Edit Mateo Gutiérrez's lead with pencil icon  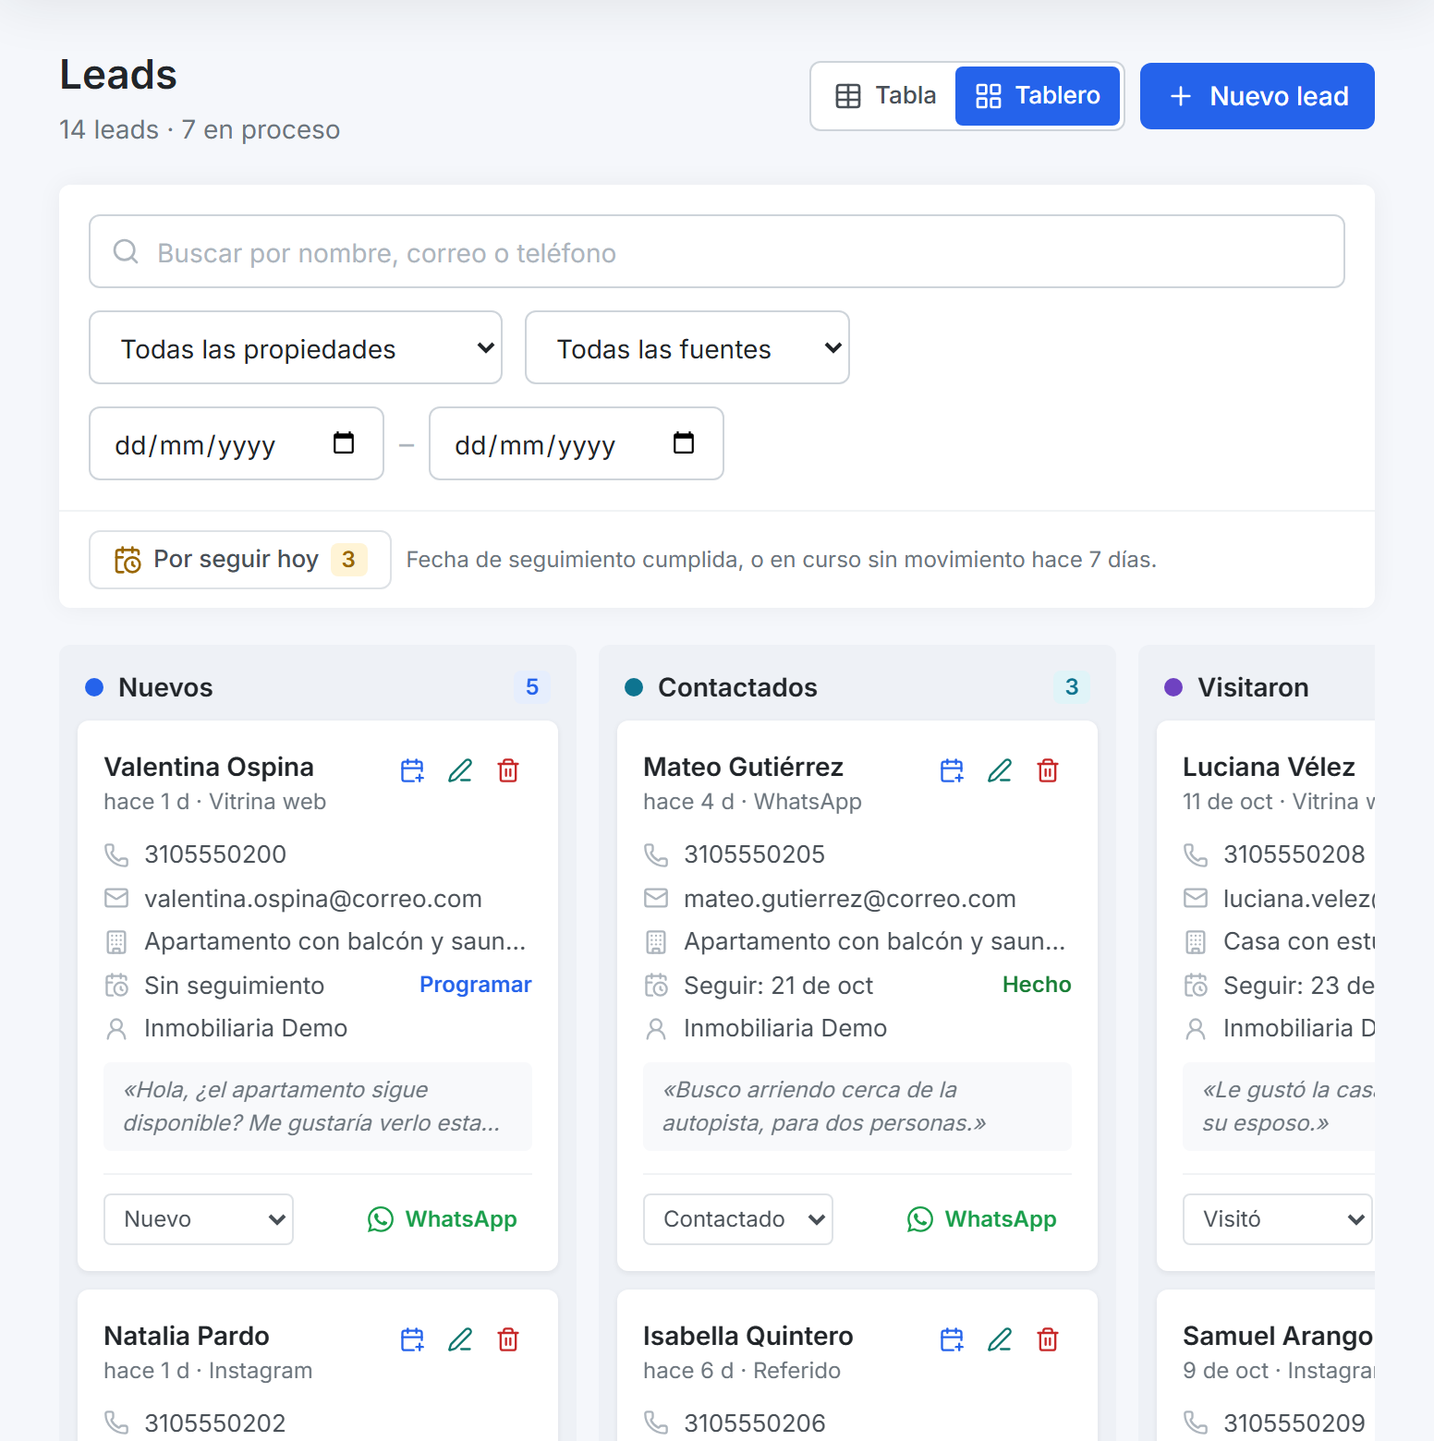pos(1000,770)
